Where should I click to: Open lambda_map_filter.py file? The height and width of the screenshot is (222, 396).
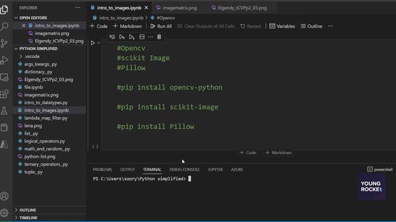point(46,118)
